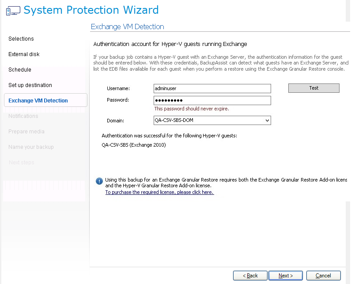The height and width of the screenshot is (284, 351).
Task: Go to the Prepare media step
Action: [x=26, y=132]
